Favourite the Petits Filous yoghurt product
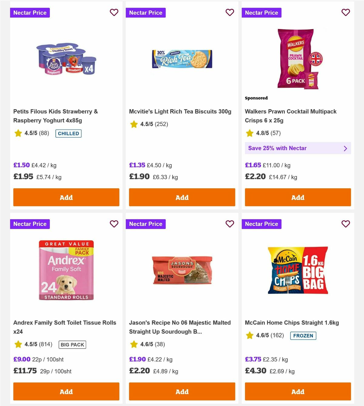The width and height of the screenshot is (364, 406). [114, 12]
